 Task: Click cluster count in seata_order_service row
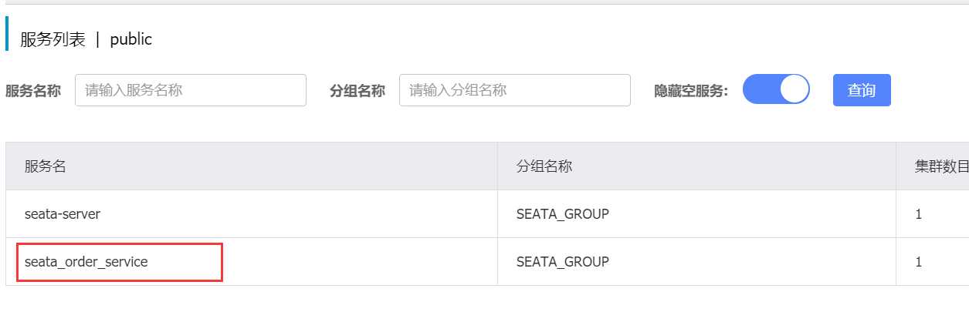point(919,262)
